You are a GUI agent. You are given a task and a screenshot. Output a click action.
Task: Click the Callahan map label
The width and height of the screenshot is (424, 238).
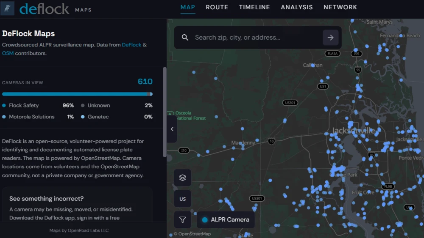click(312, 65)
